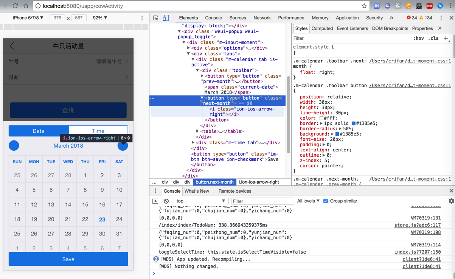The height and width of the screenshot is (279, 455).
Task: Open the Computed styles tab
Action: 322,28
